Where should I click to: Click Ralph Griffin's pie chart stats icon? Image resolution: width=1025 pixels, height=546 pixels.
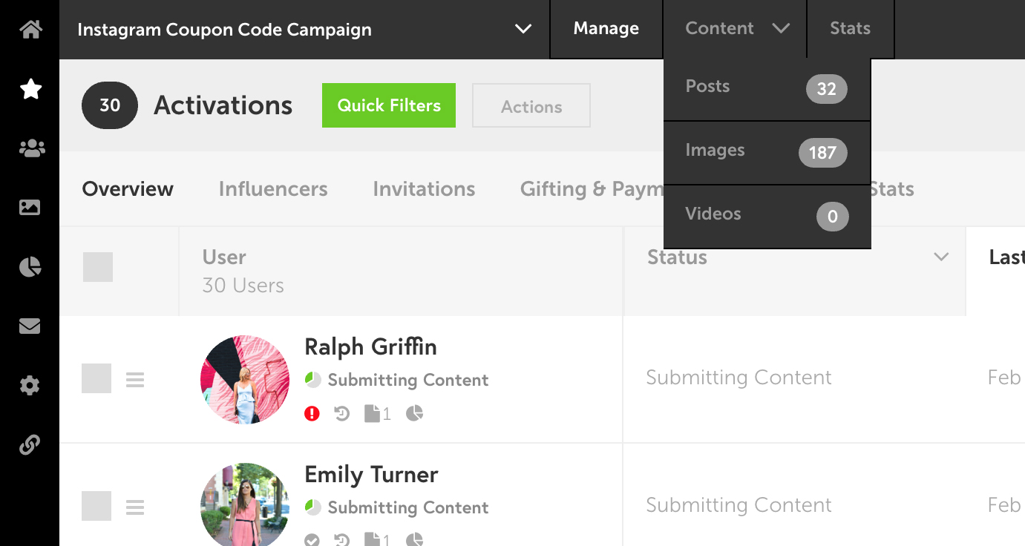(x=415, y=413)
